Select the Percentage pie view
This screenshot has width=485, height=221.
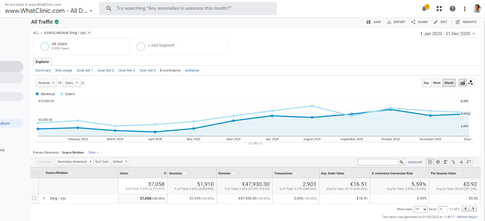pos(438,162)
